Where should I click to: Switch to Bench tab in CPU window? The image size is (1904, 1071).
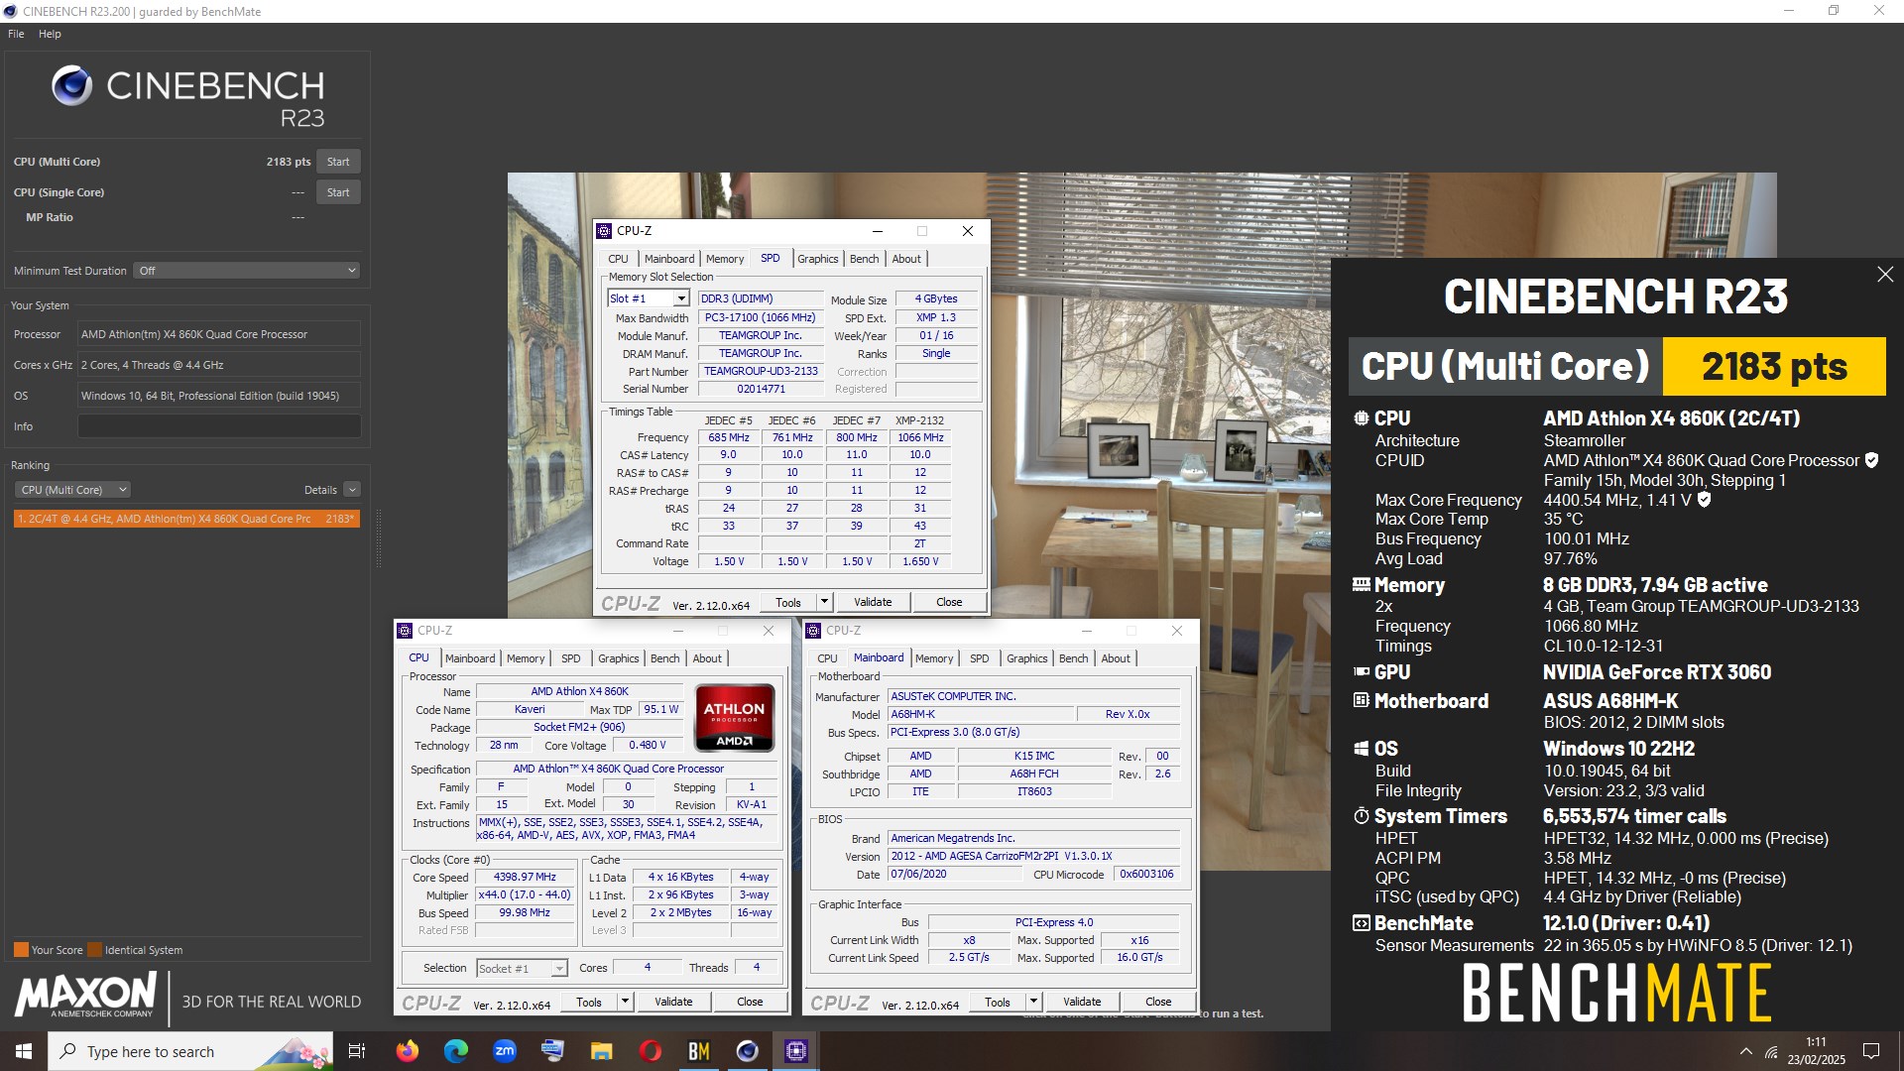coord(665,658)
